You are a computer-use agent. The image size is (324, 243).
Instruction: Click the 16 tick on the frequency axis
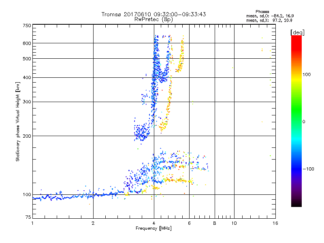click(274, 224)
